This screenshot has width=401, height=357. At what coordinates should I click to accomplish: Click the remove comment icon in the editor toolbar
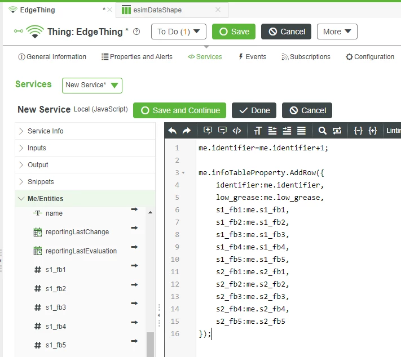click(222, 131)
